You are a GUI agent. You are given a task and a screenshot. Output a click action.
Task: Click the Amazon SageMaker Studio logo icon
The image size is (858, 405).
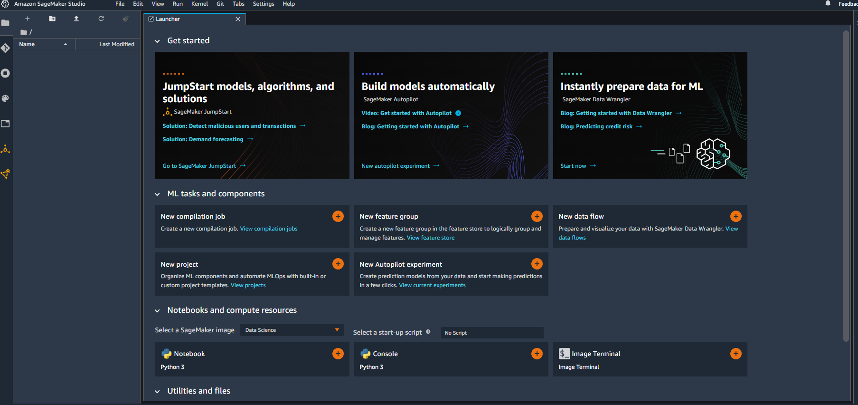tap(5, 4)
